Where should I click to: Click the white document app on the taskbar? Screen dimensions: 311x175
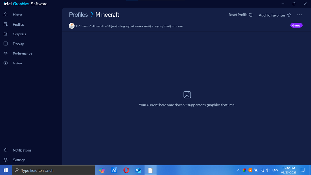pyautogui.click(x=150, y=170)
